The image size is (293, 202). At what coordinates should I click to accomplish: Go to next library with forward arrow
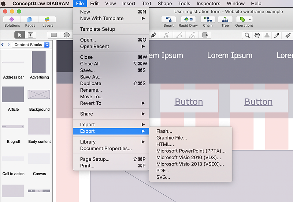click(8, 45)
